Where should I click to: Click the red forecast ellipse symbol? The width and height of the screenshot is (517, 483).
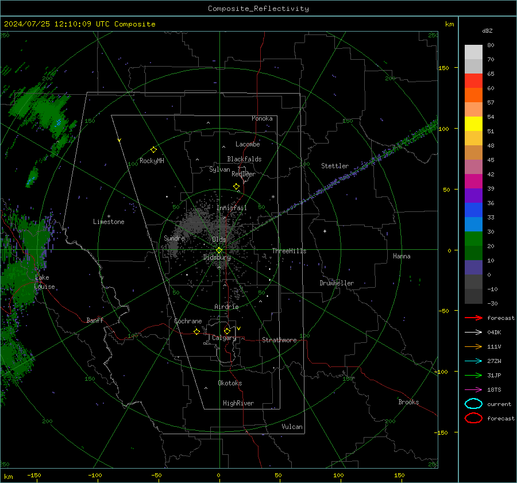pyautogui.click(x=473, y=418)
